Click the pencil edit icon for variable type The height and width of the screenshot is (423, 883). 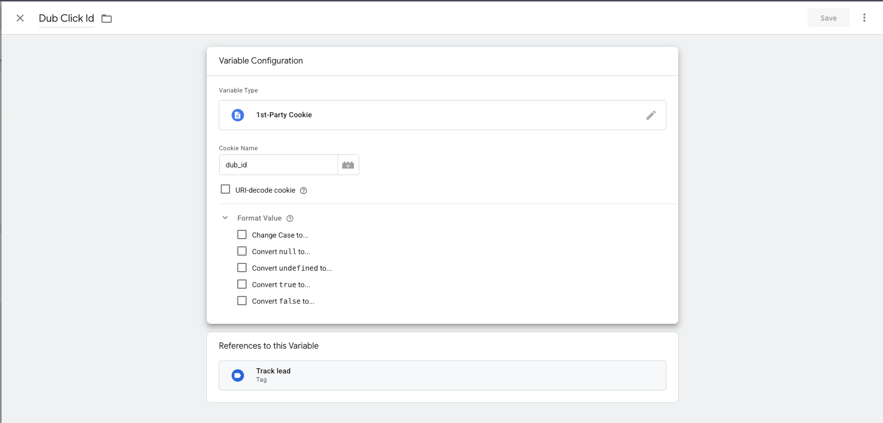tap(651, 115)
